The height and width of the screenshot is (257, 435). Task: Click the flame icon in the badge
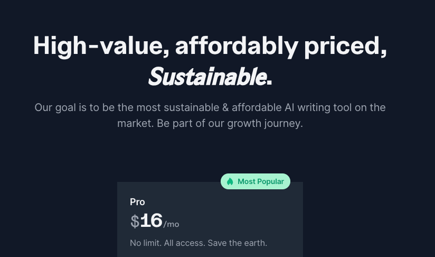(230, 181)
